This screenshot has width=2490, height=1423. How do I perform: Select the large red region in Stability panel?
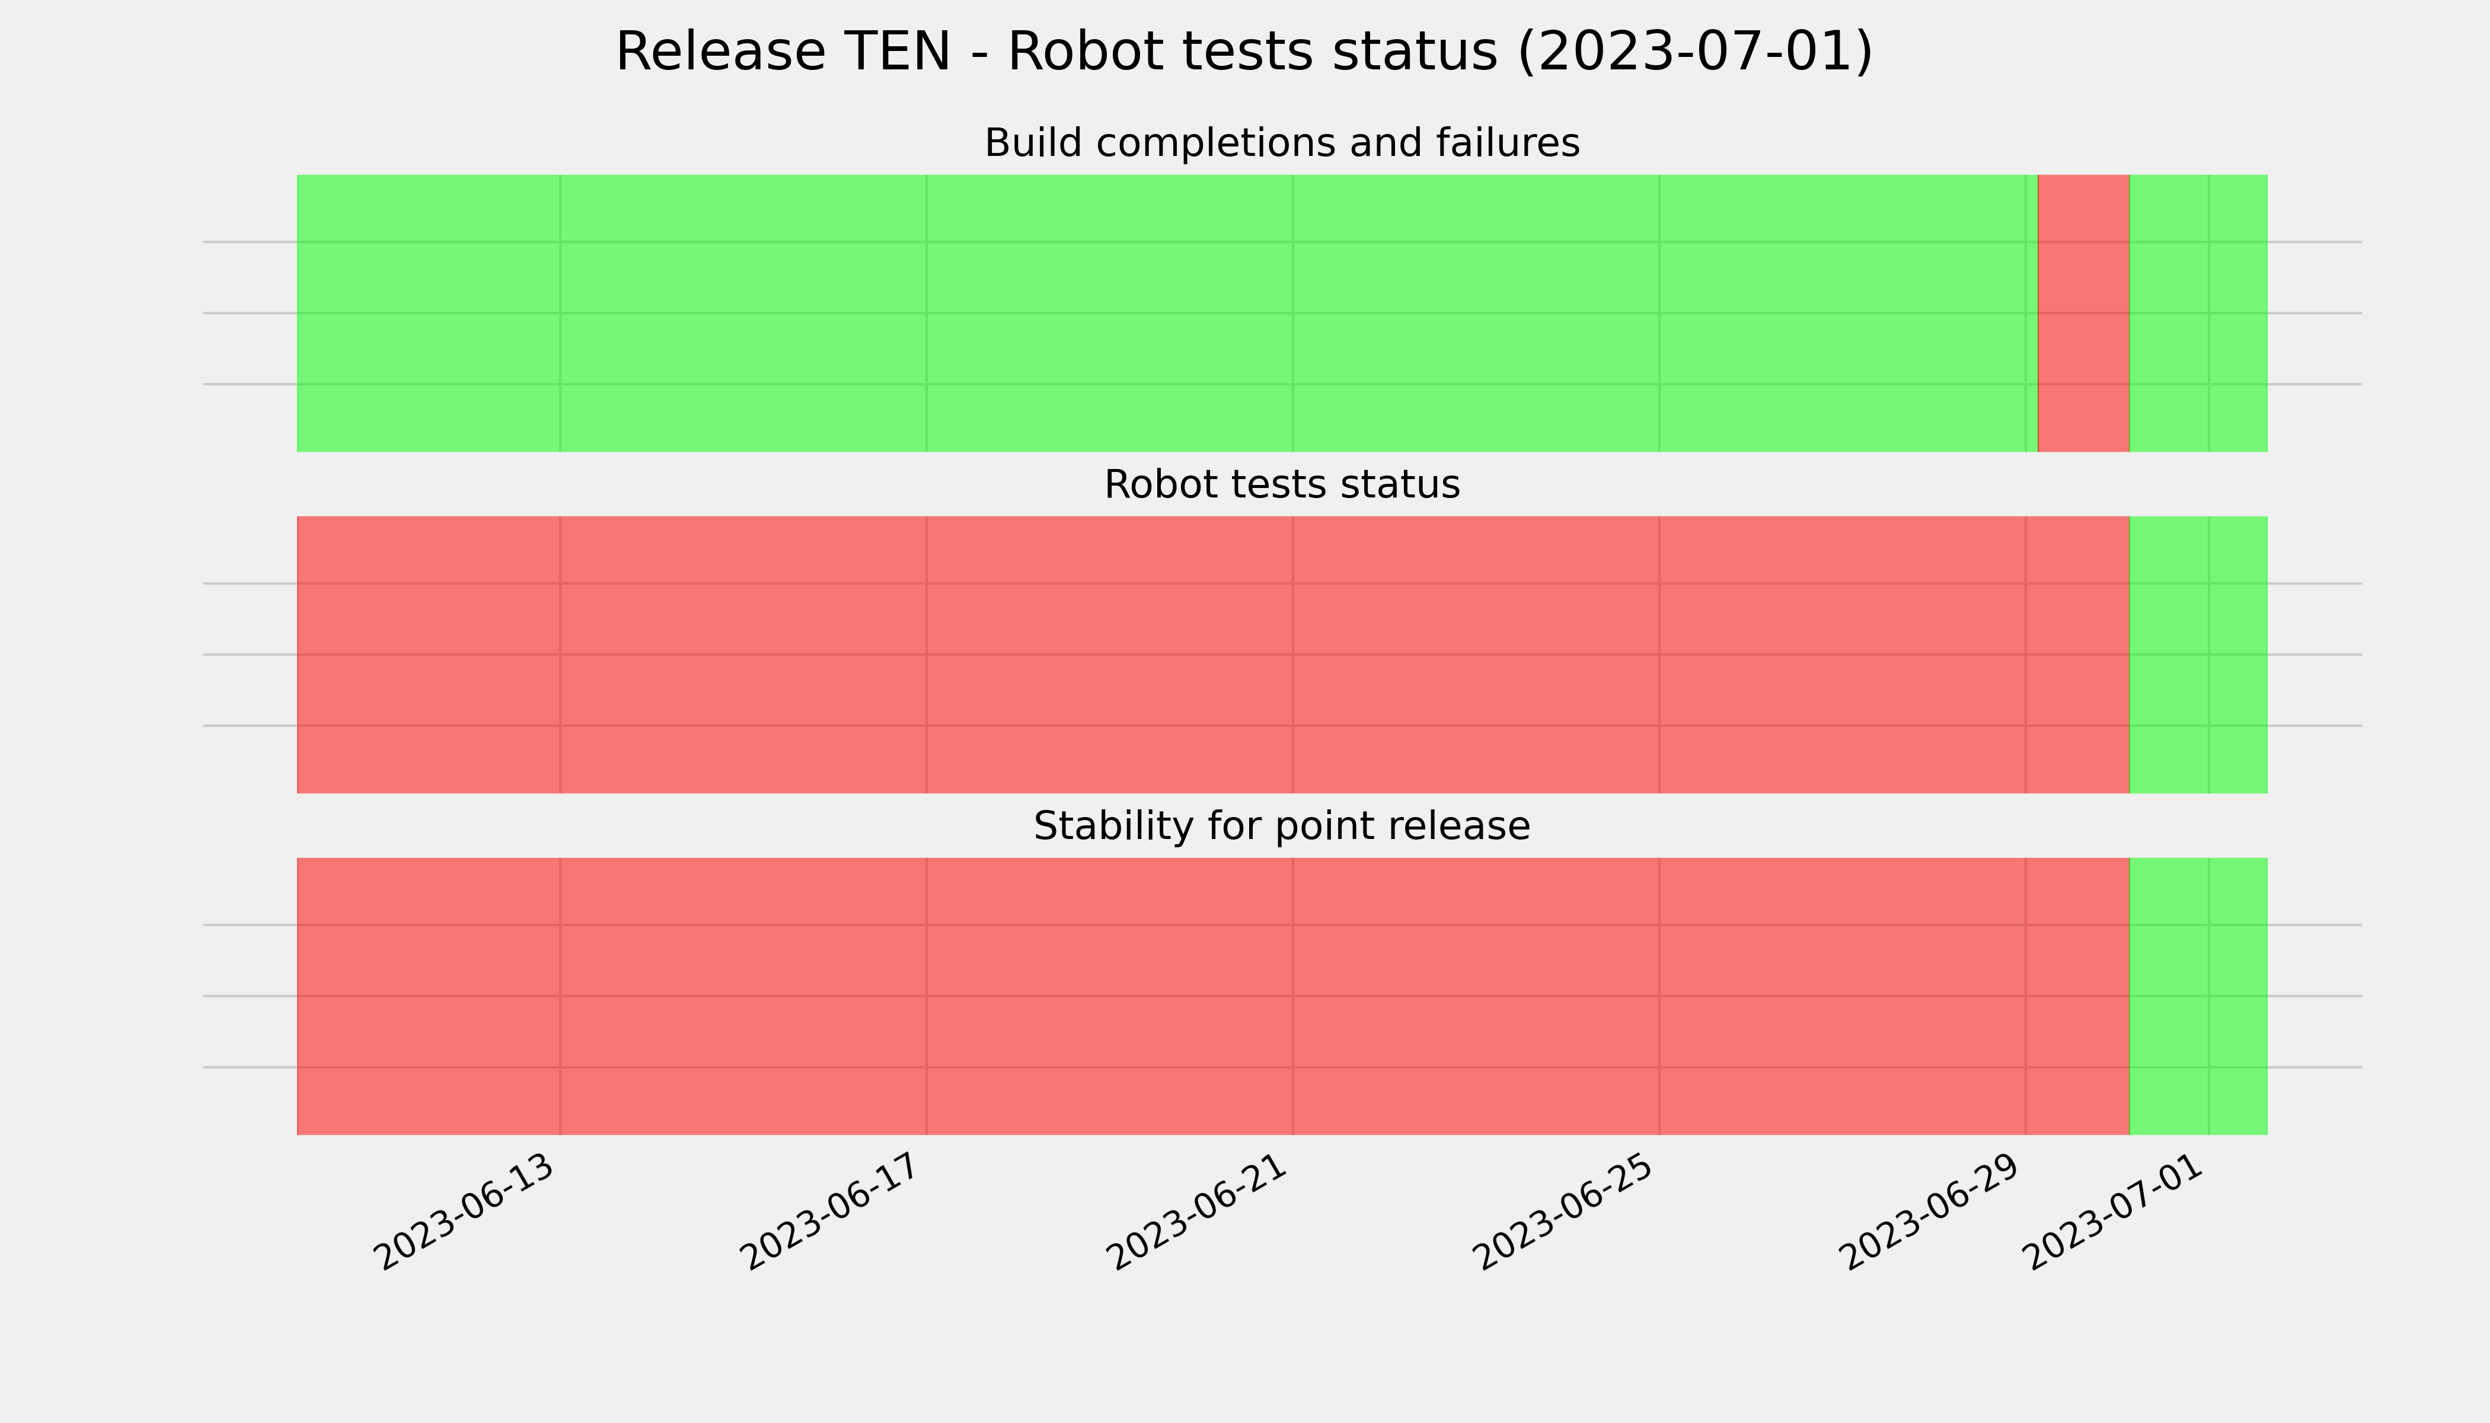pyautogui.click(x=1213, y=996)
